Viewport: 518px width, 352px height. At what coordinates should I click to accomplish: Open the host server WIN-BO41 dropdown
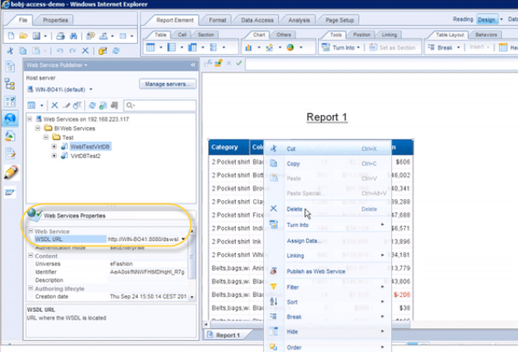[x=91, y=89]
